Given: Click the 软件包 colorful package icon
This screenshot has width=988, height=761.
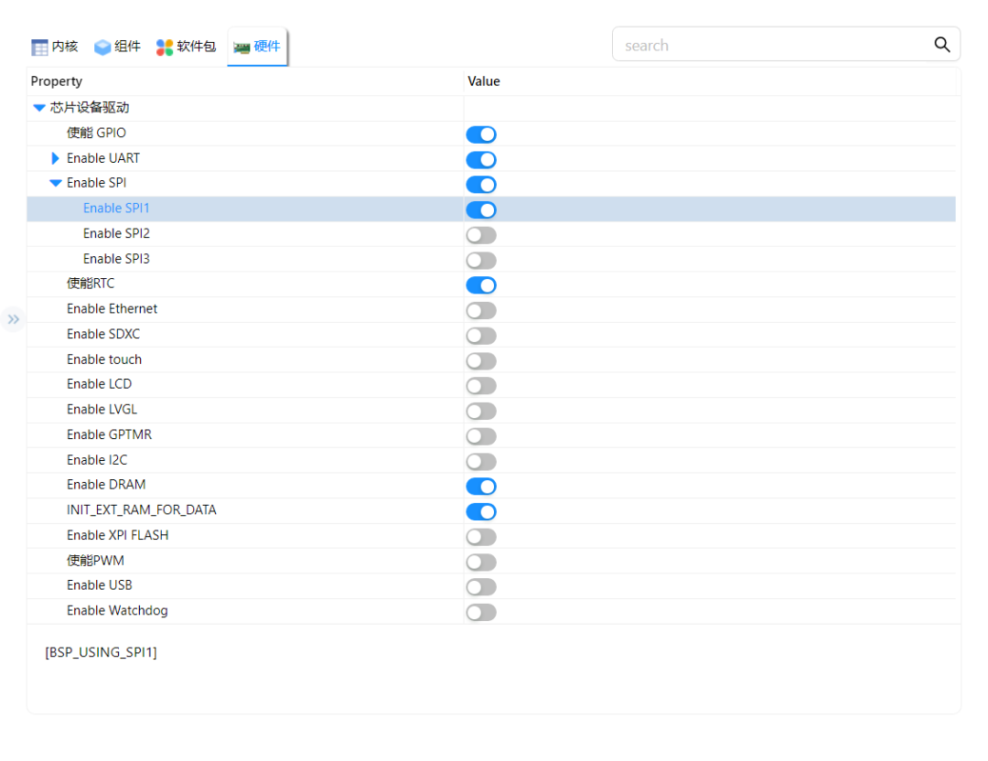Looking at the screenshot, I should pos(163,46).
